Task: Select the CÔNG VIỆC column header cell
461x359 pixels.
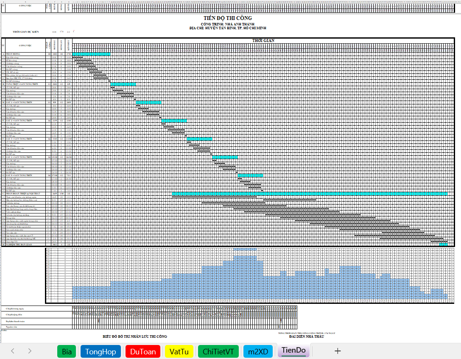Action: click(25, 45)
